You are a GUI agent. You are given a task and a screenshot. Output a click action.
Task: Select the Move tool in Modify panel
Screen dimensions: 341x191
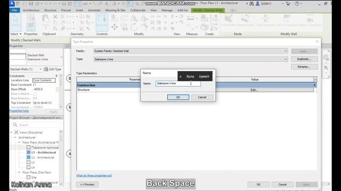(x=115, y=27)
